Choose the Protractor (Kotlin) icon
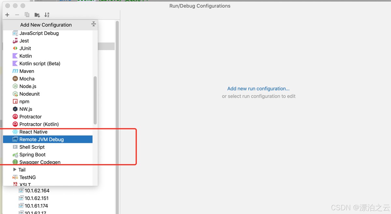Screen dimensions: 391x214 tap(15, 124)
